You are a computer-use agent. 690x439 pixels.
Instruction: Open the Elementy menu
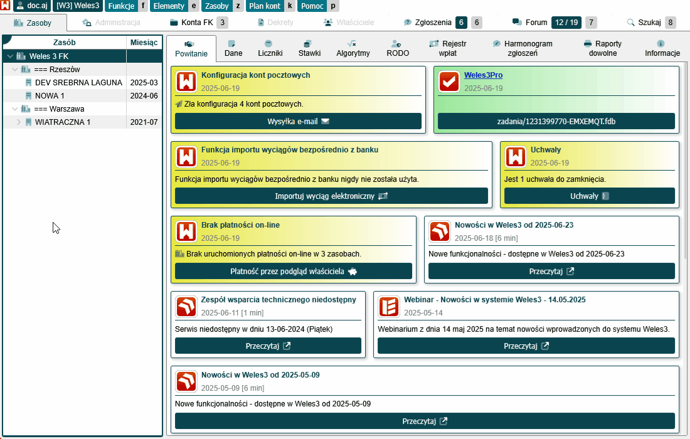click(x=169, y=6)
